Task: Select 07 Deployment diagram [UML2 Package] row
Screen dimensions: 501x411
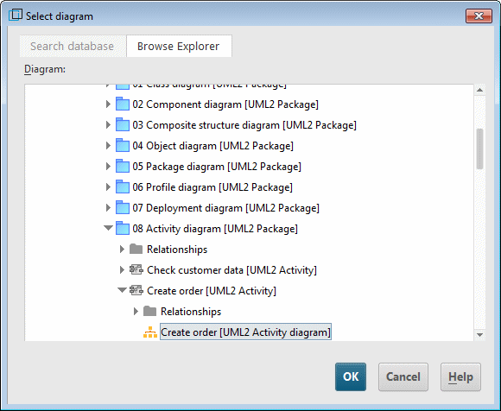Action: [x=226, y=208]
